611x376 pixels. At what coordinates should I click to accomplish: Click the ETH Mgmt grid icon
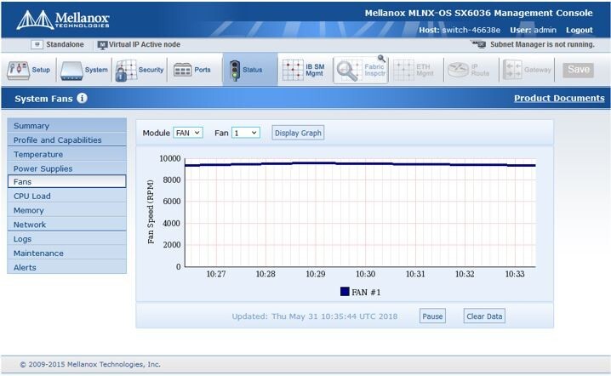click(x=403, y=70)
